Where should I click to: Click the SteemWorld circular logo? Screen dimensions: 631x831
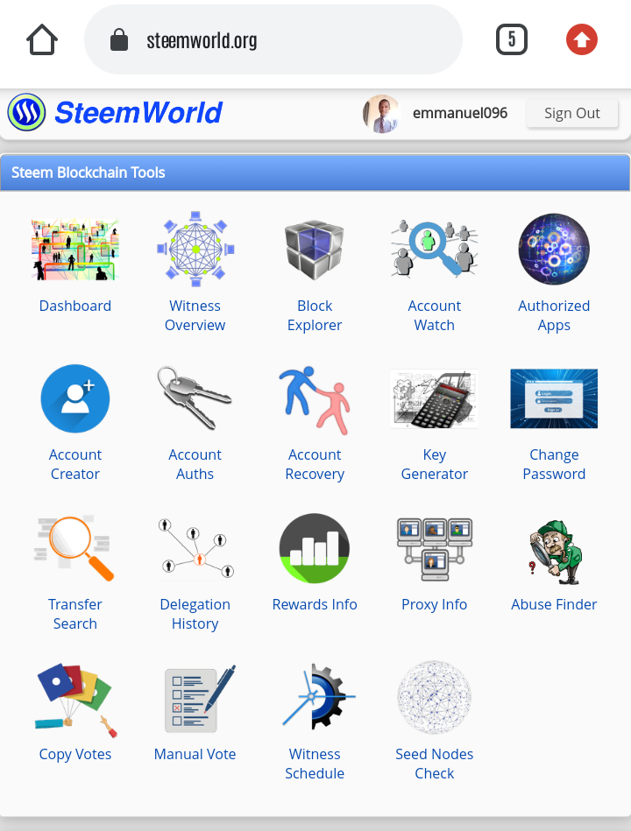[x=26, y=112]
